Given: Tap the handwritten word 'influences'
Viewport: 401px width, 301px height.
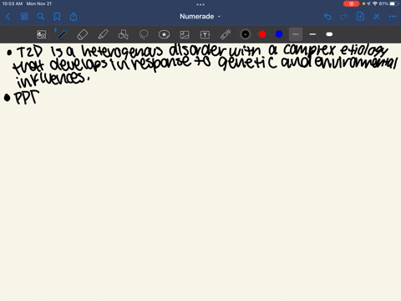Looking at the screenshot, I should click(x=53, y=79).
